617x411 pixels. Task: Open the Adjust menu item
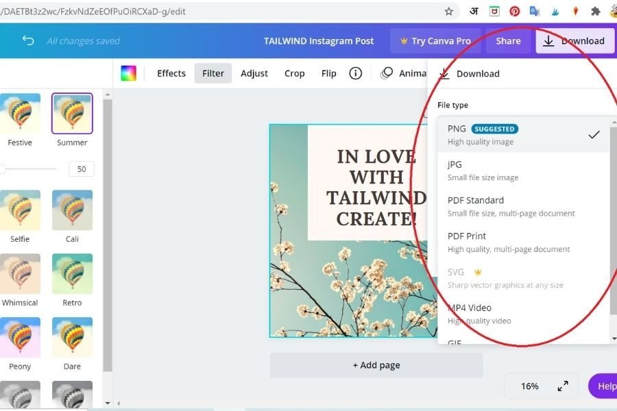[x=254, y=73]
